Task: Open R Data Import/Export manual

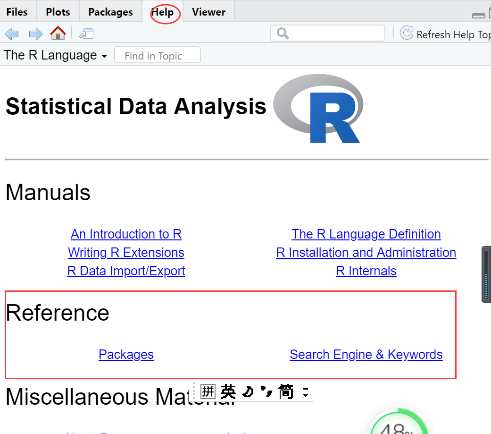Action: click(126, 271)
